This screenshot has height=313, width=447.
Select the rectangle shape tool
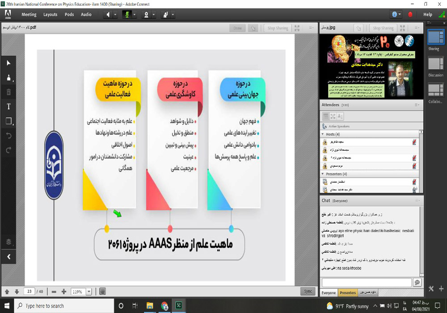click(8, 121)
